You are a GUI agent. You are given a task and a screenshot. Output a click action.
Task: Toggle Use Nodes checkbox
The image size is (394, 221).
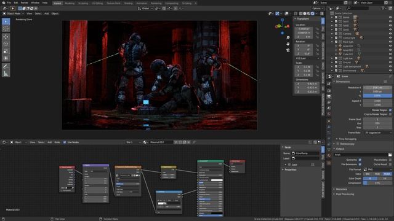coord(65,142)
